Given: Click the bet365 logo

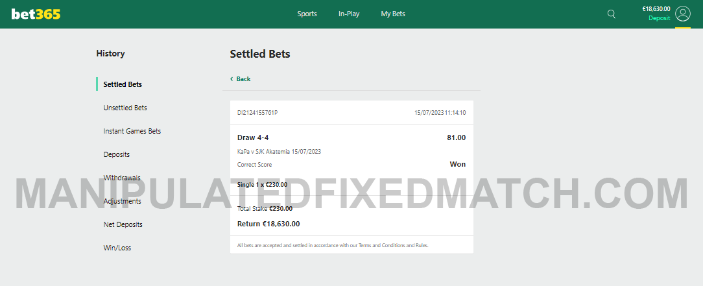Looking at the screenshot, I should pyautogui.click(x=36, y=14).
